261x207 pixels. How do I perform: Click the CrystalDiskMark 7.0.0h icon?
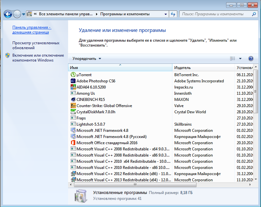73,112
